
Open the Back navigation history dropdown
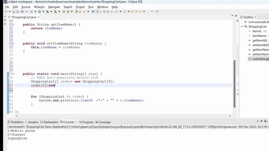click(x=144, y=12)
